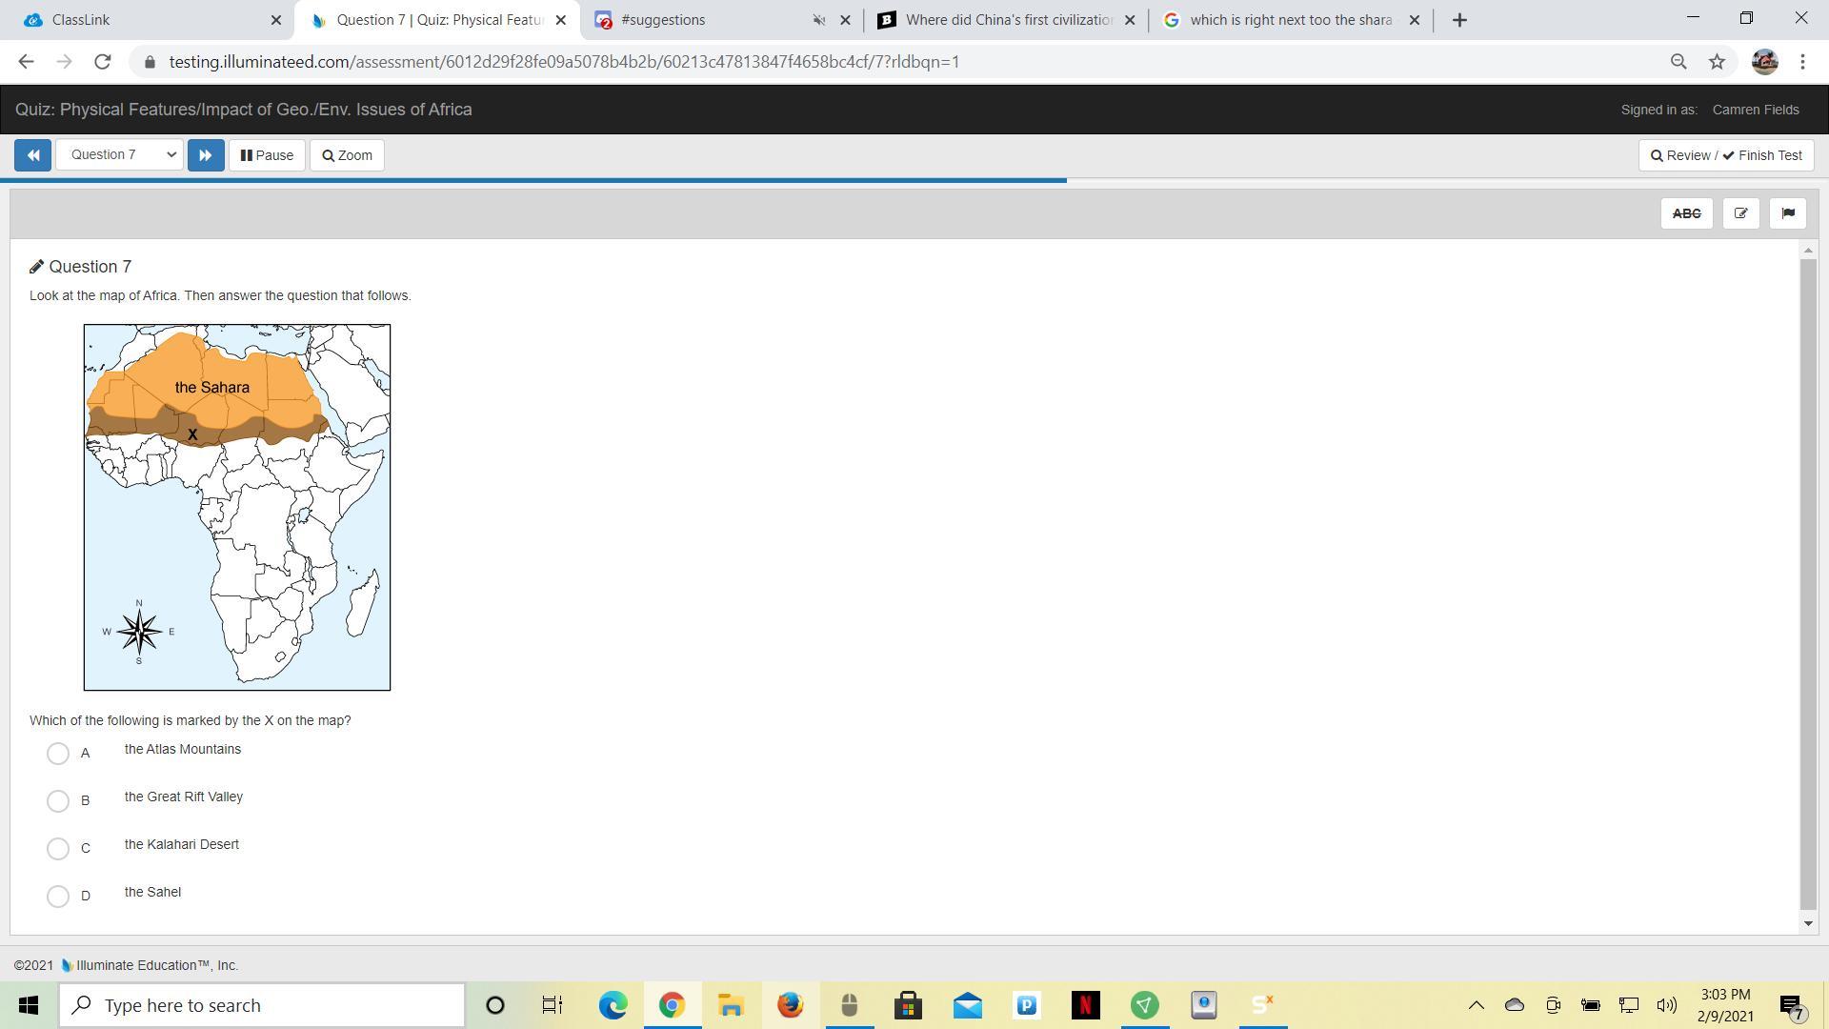Select answer A the Atlas Mountains

coord(58,754)
